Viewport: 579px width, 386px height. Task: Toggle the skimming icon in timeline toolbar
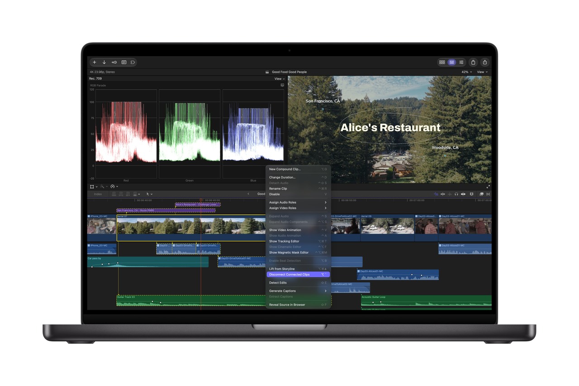click(x=443, y=194)
